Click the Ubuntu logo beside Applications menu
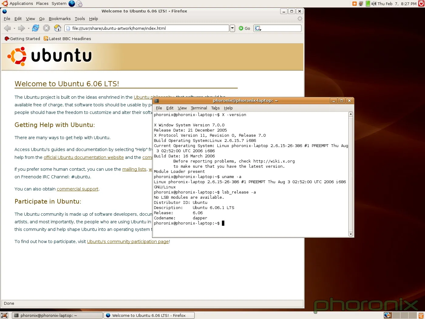The image size is (425, 319). pyautogui.click(x=5, y=4)
